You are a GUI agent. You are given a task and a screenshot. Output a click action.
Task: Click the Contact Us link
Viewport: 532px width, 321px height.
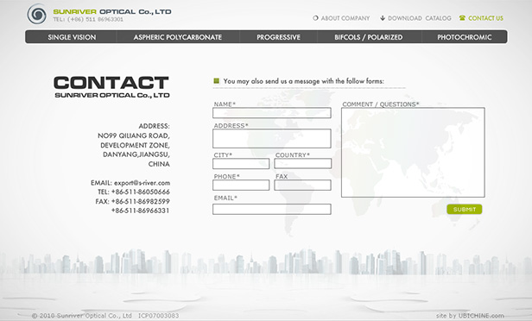[485, 18]
